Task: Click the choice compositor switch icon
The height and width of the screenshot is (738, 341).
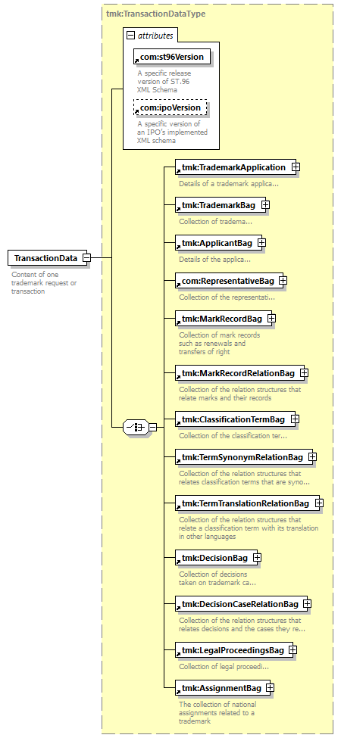Action: click(136, 428)
